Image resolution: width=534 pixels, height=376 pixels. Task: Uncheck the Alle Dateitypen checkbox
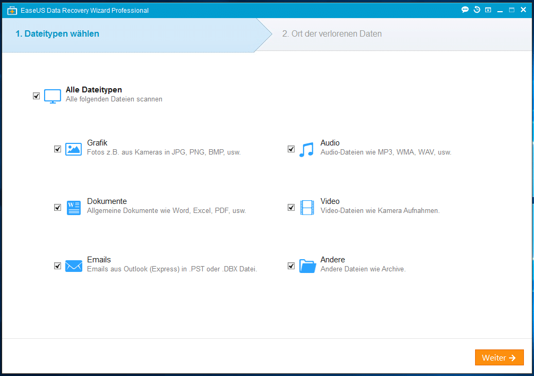37,96
